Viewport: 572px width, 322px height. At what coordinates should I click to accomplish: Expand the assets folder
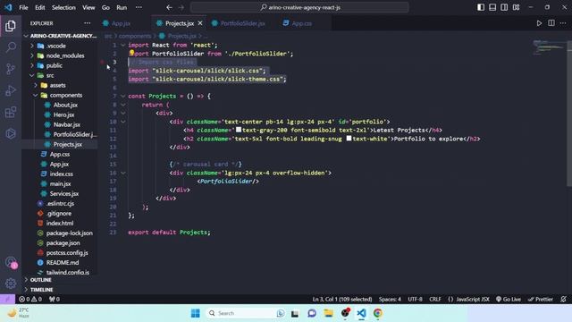pos(57,85)
